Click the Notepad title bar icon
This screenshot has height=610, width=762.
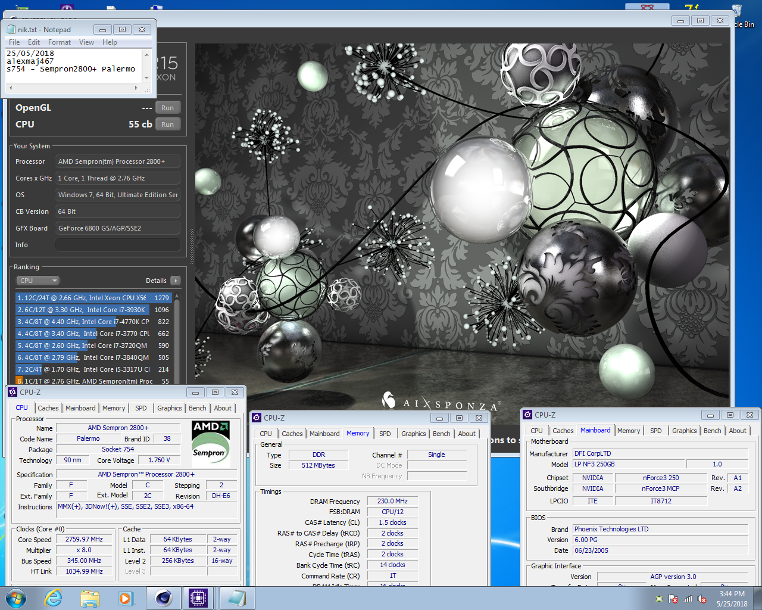click(11, 29)
